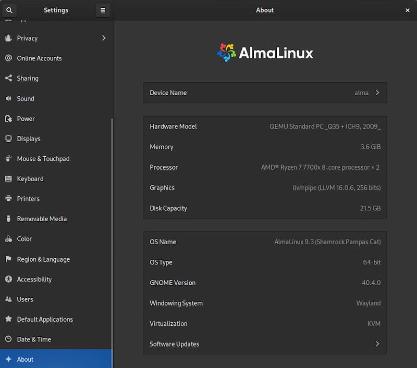
Task: Click the Date & Time clock icon
Action: point(8,339)
